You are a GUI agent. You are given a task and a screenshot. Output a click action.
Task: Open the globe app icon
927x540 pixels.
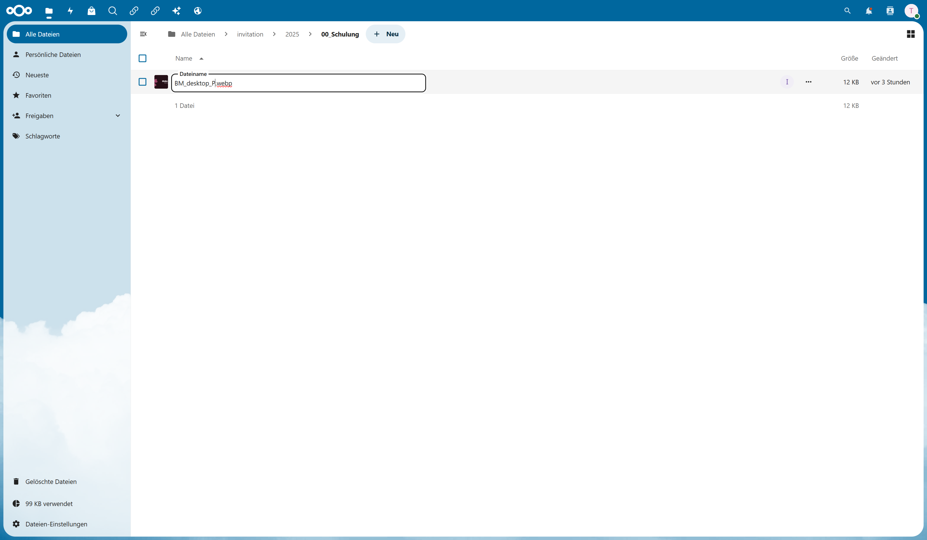pyautogui.click(x=197, y=11)
